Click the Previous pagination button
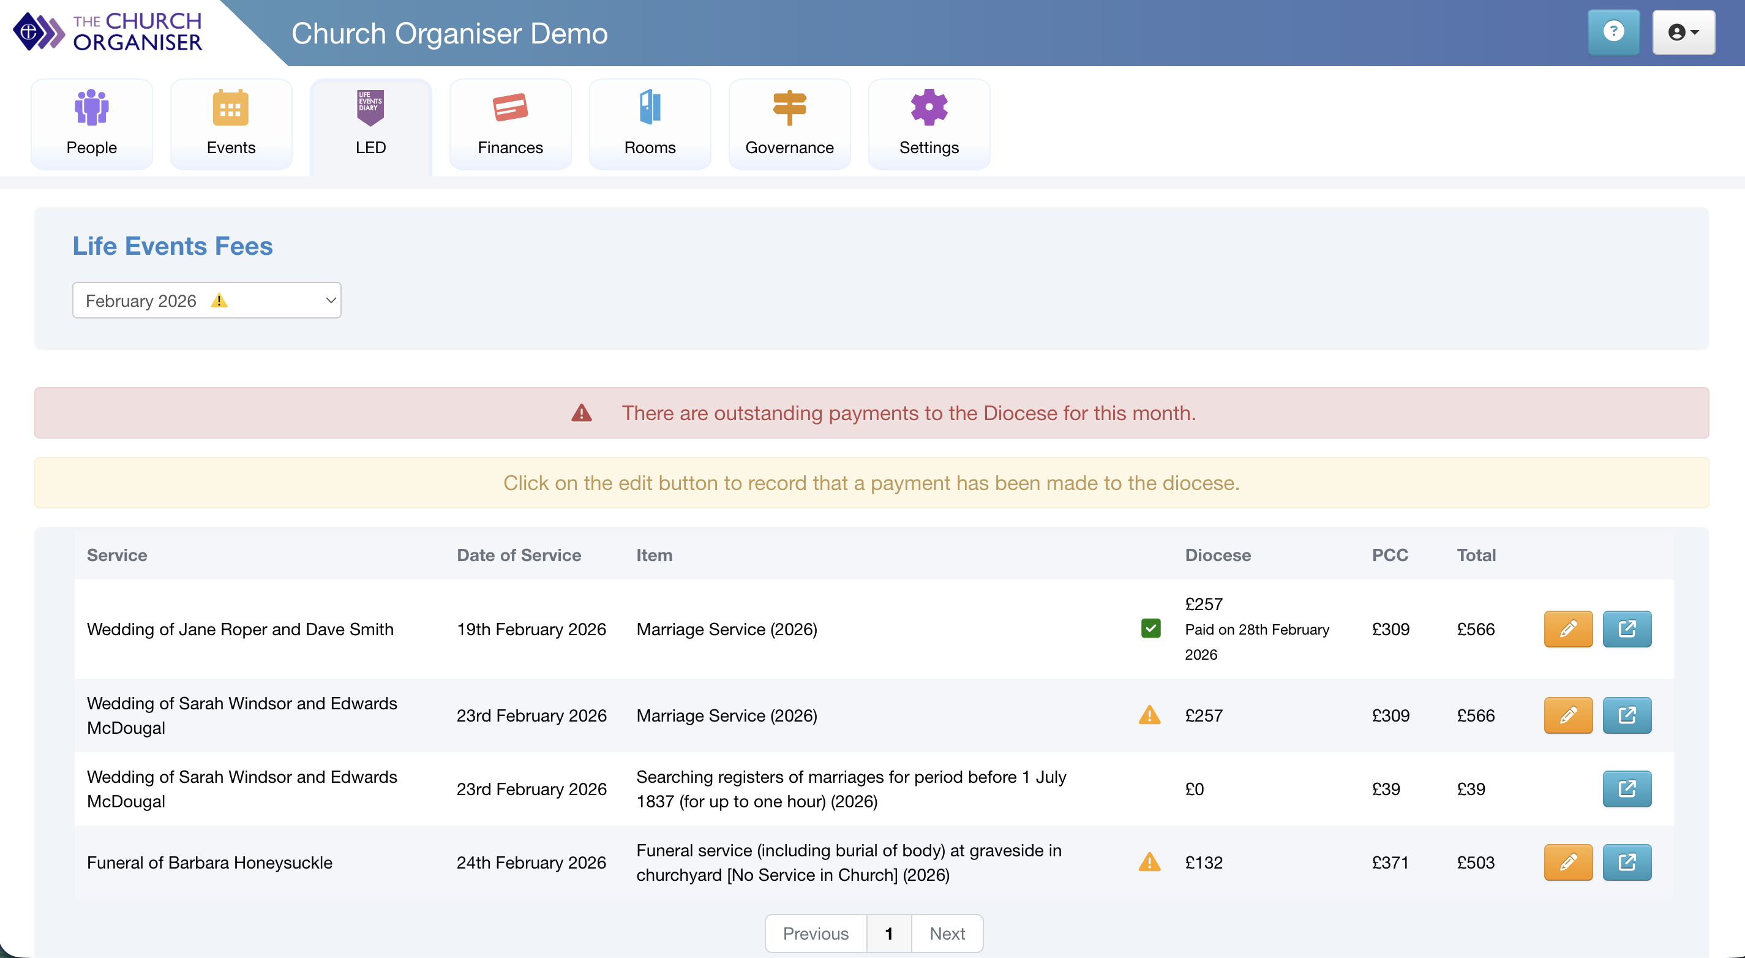The width and height of the screenshot is (1745, 958). click(816, 933)
